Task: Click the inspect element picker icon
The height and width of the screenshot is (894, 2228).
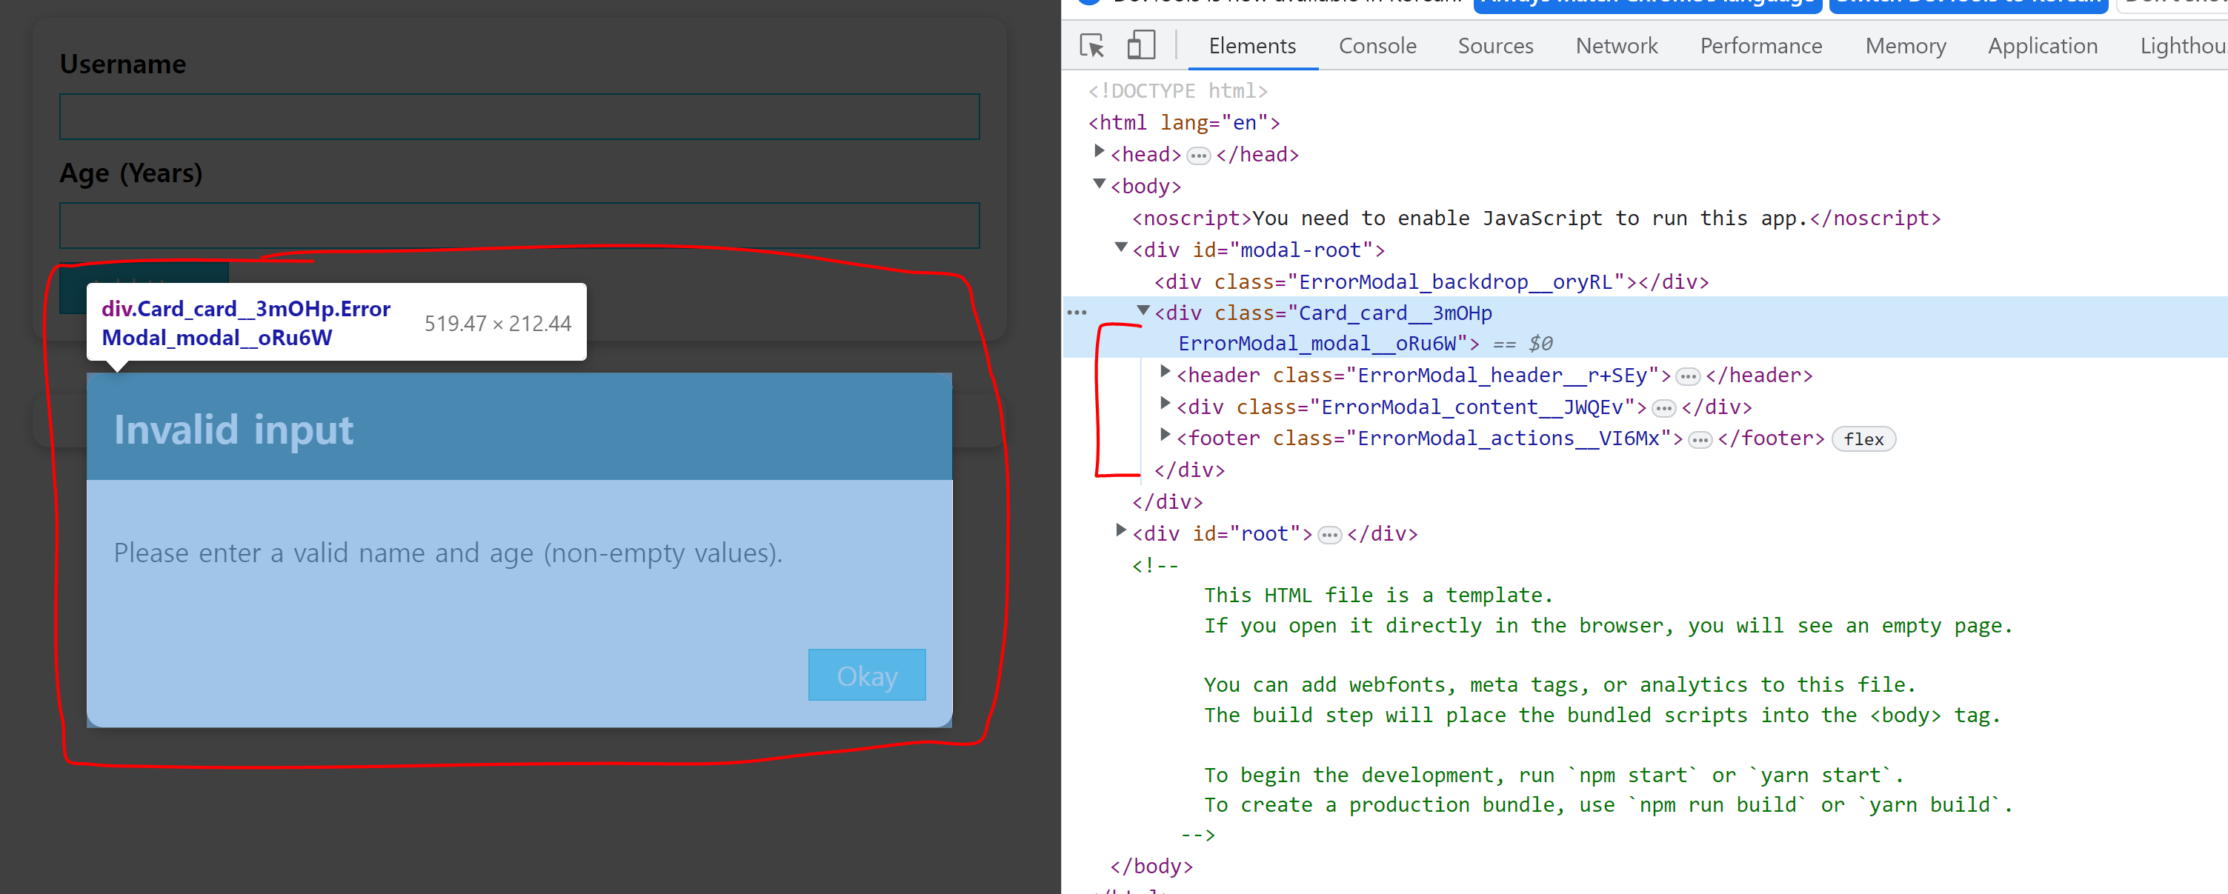Action: pyautogui.click(x=1091, y=45)
